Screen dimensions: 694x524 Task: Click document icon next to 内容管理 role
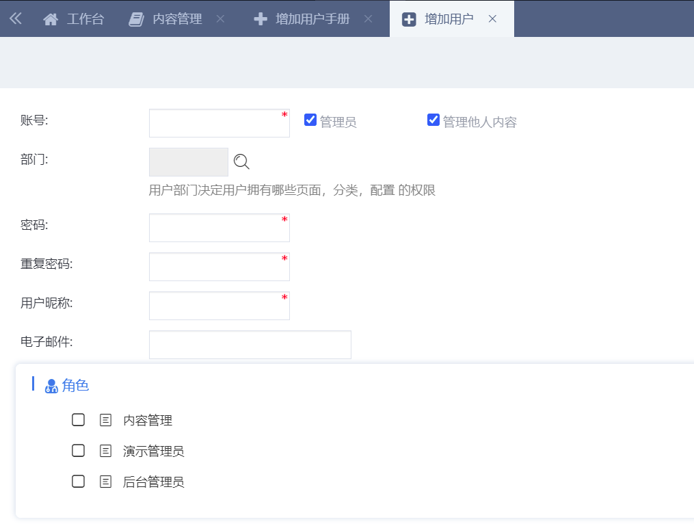coord(105,420)
